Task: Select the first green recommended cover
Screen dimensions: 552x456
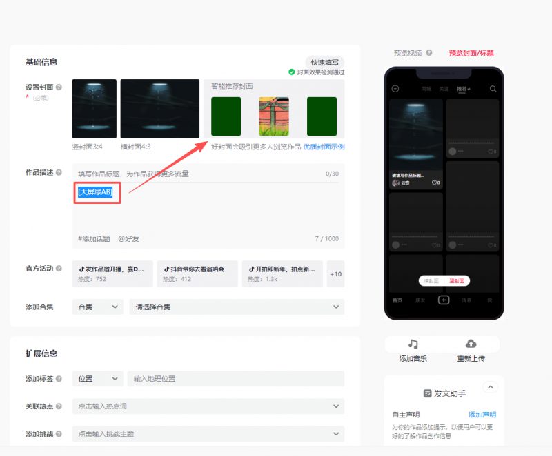Action: click(x=226, y=116)
